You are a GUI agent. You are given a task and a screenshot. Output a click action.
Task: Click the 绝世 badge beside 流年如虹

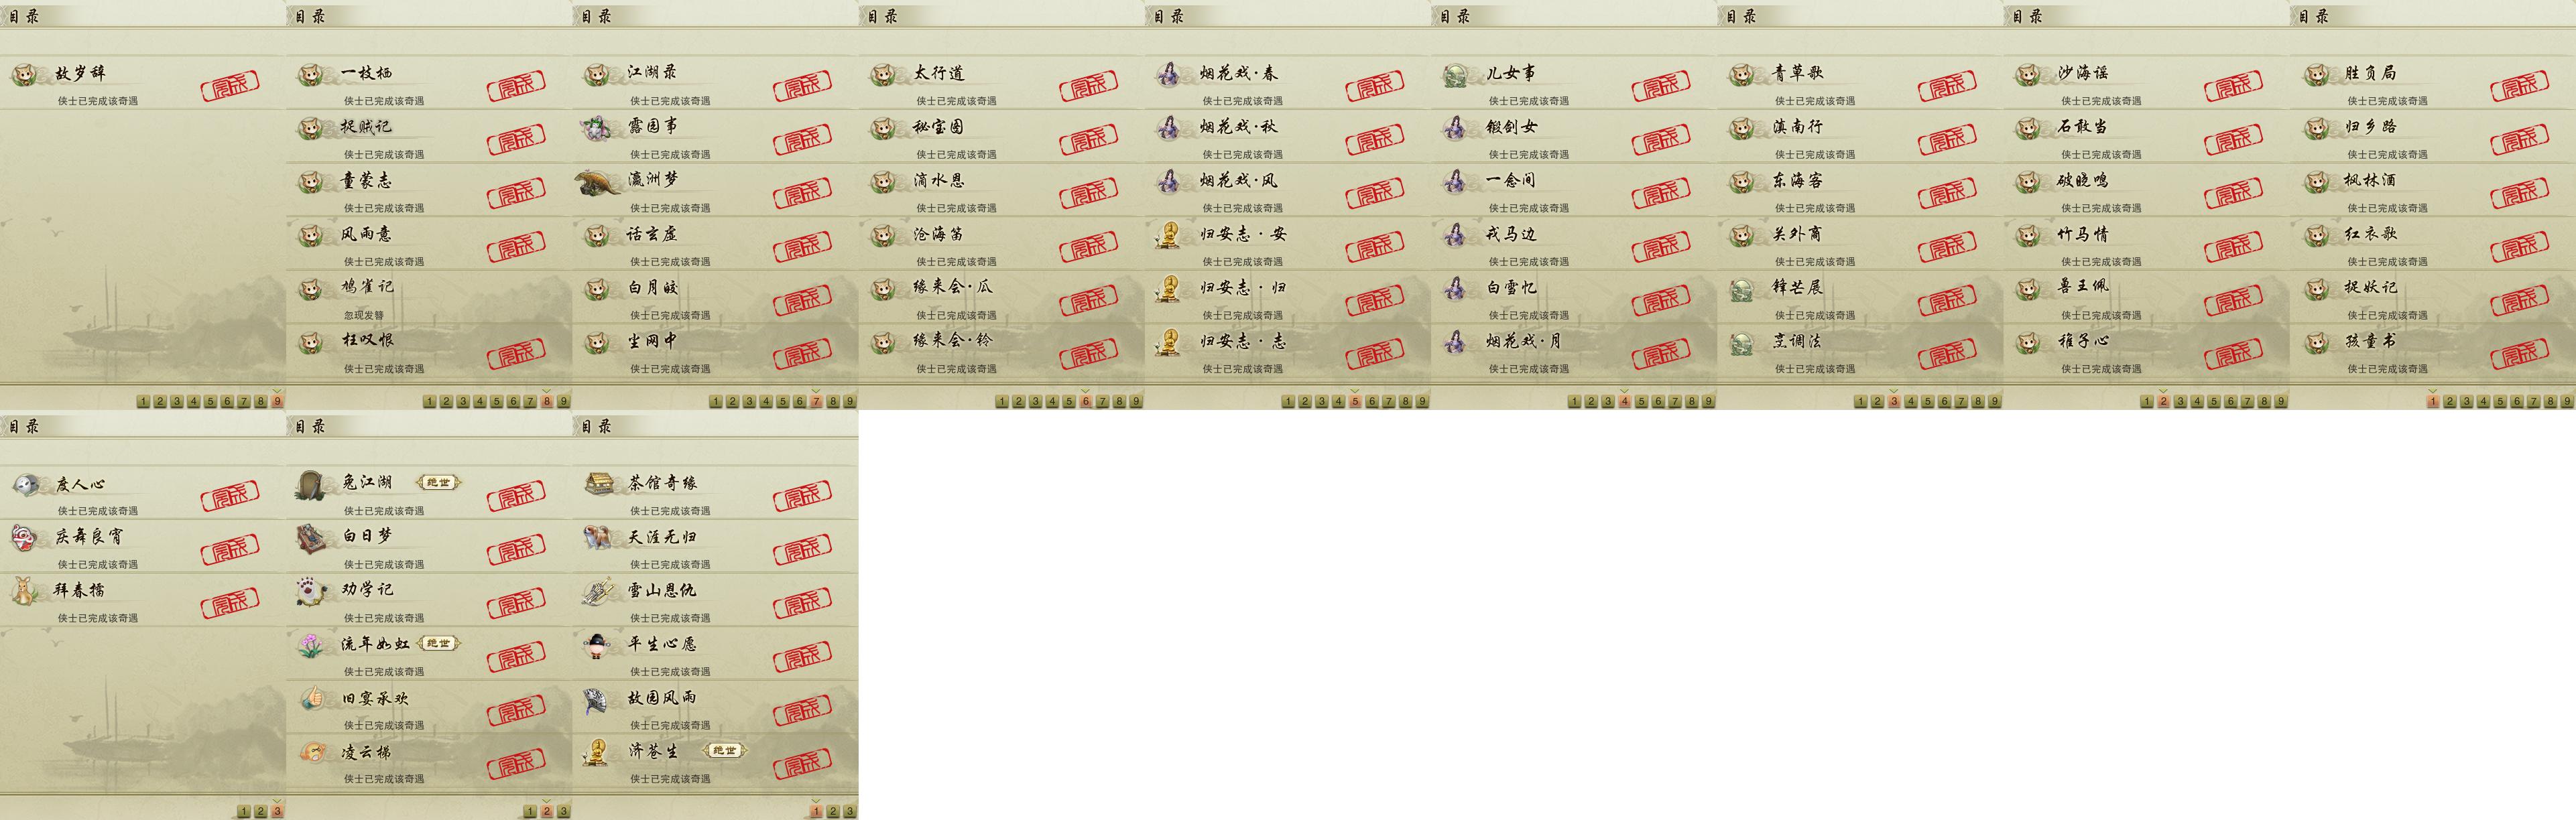tap(438, 643)
